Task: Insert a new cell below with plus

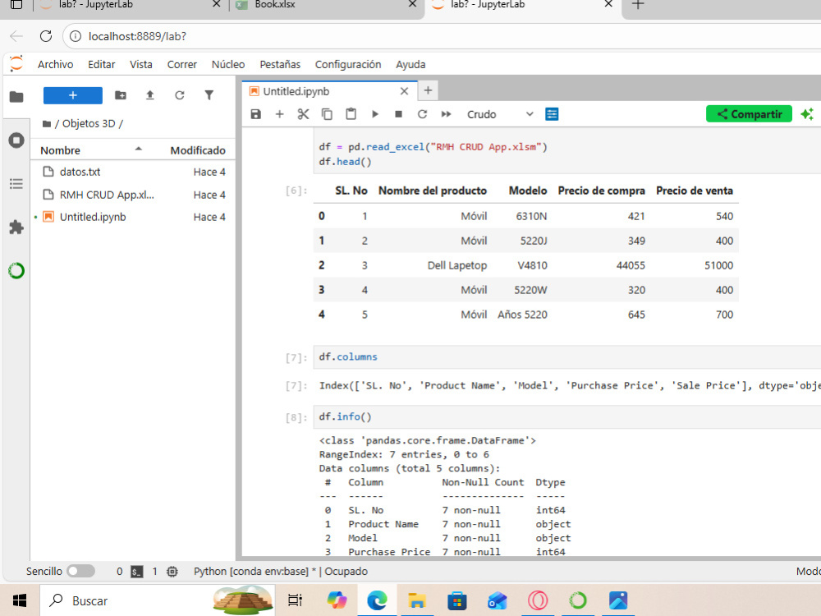Action: [280, 114]
